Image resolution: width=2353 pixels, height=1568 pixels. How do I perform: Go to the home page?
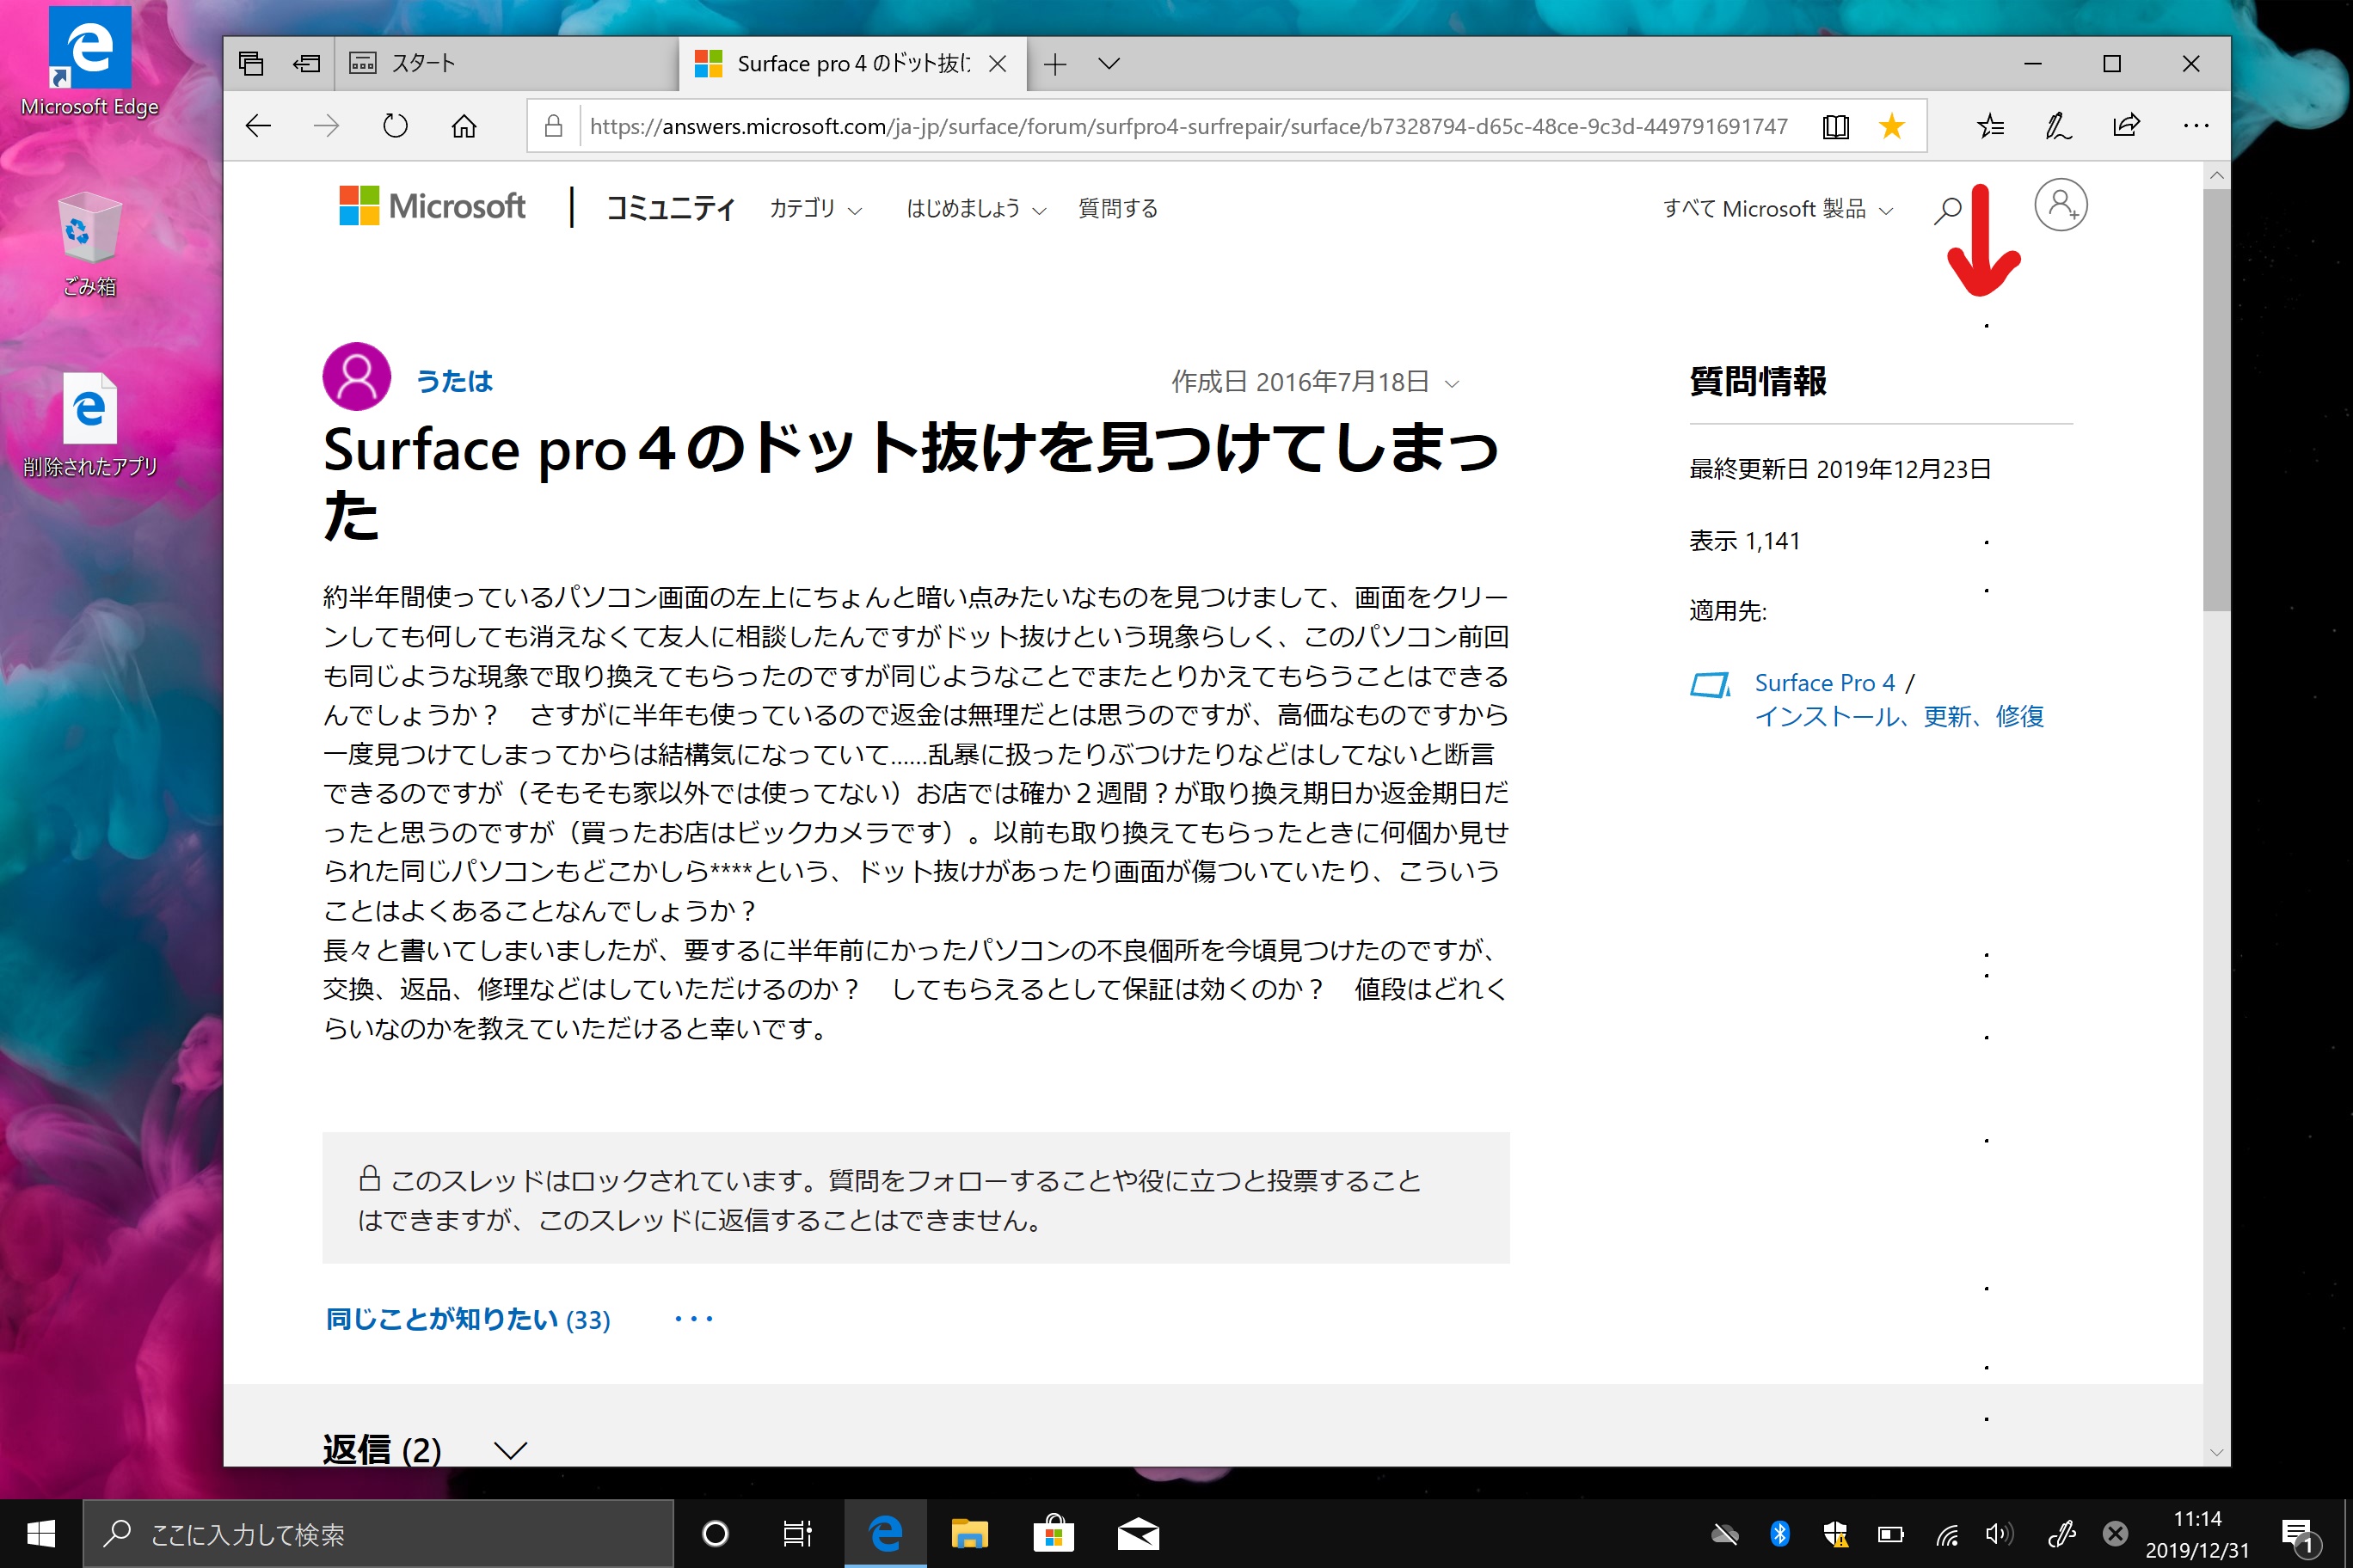pos(464,126)
